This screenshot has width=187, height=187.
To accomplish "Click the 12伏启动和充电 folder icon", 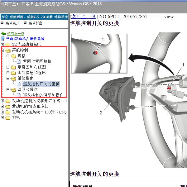I will tap(8, 45).
